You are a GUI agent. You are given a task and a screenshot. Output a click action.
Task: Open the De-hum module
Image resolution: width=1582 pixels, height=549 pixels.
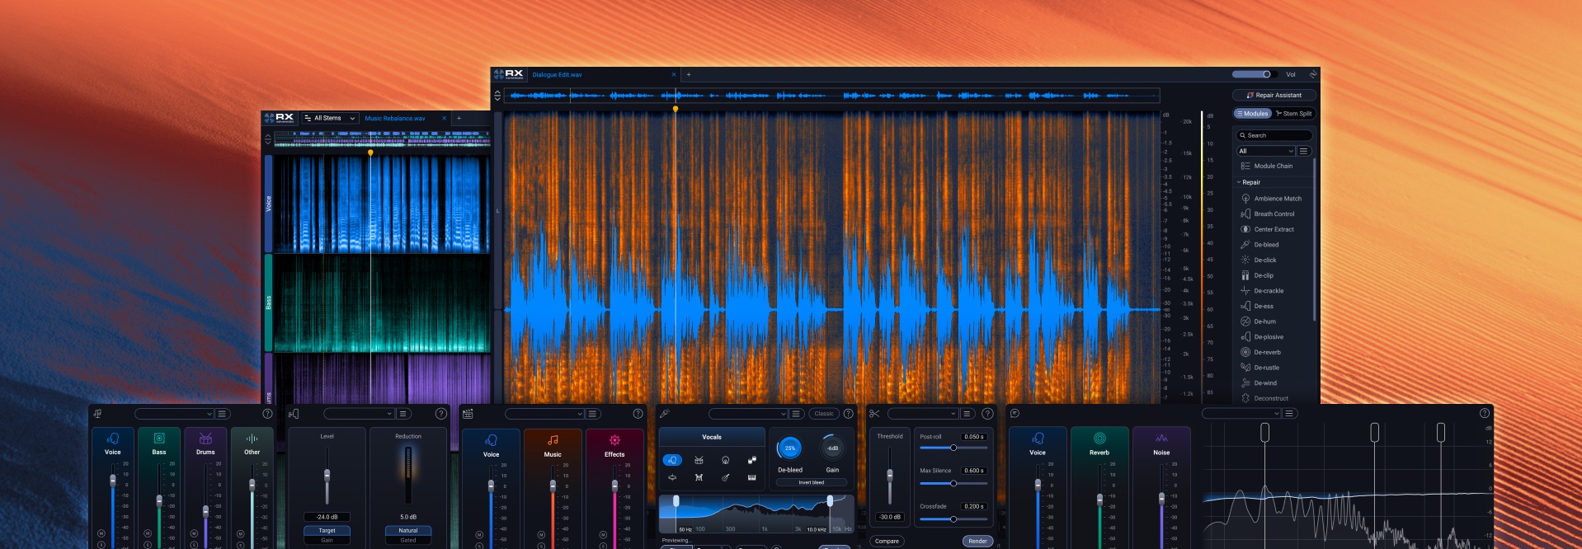tap(1264, 321)
